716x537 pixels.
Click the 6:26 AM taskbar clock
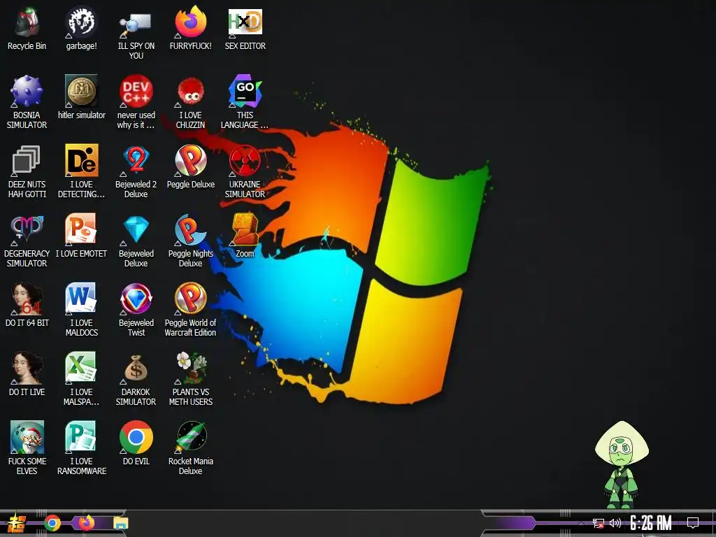pos(651,523)
